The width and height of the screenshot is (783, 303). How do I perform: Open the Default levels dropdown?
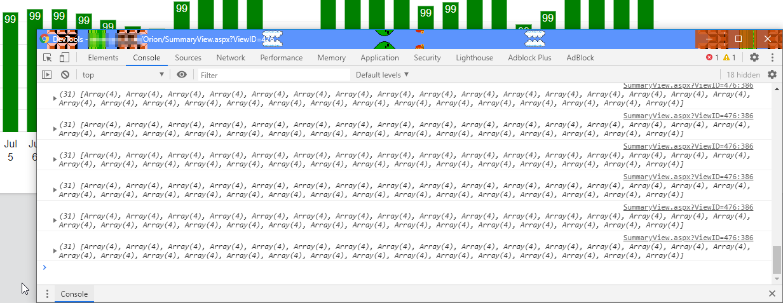pos(382,75)
